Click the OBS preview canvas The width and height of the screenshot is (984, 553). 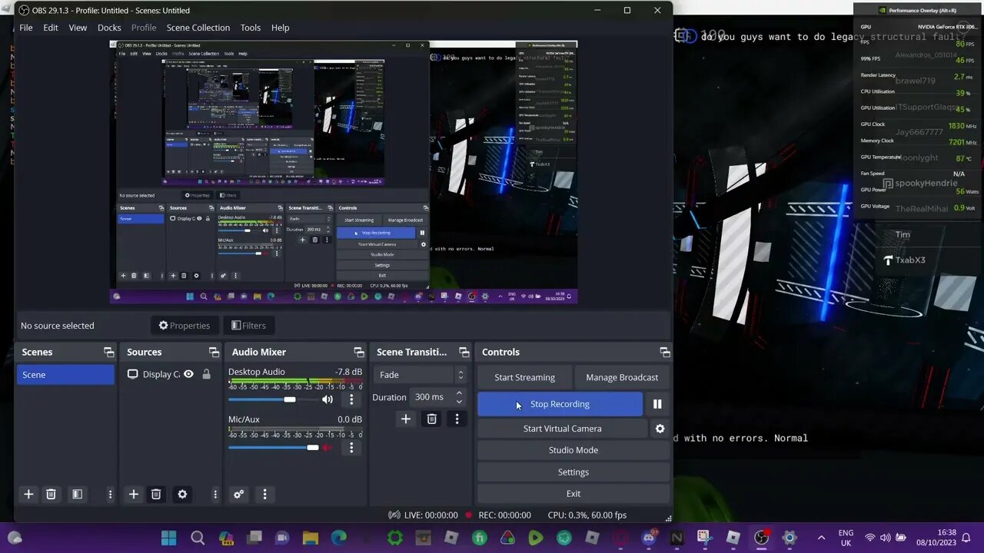tap(343, 172)
